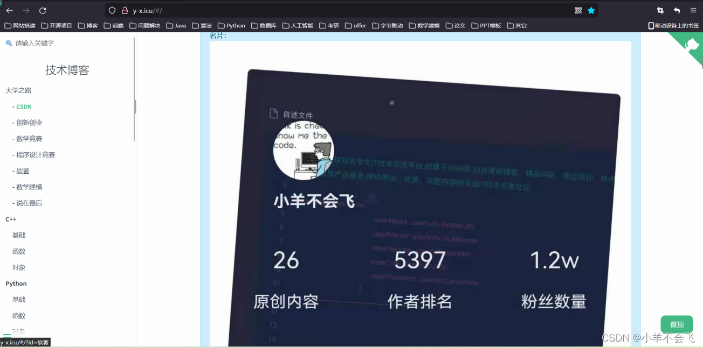Open 基础 under the C++ section

19,236
